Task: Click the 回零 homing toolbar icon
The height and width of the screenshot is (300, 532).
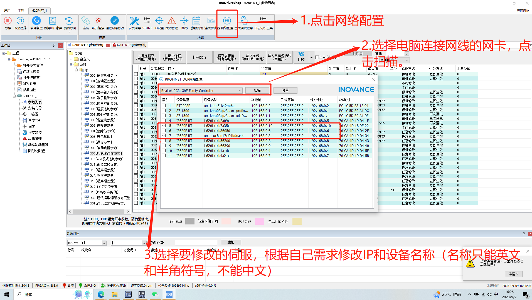Action: [x=184, y=21]
